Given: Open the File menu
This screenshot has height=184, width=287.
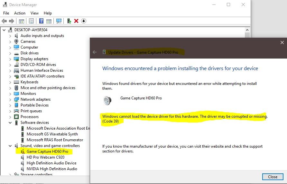Looking at the screenshot, I should (6, 13).
